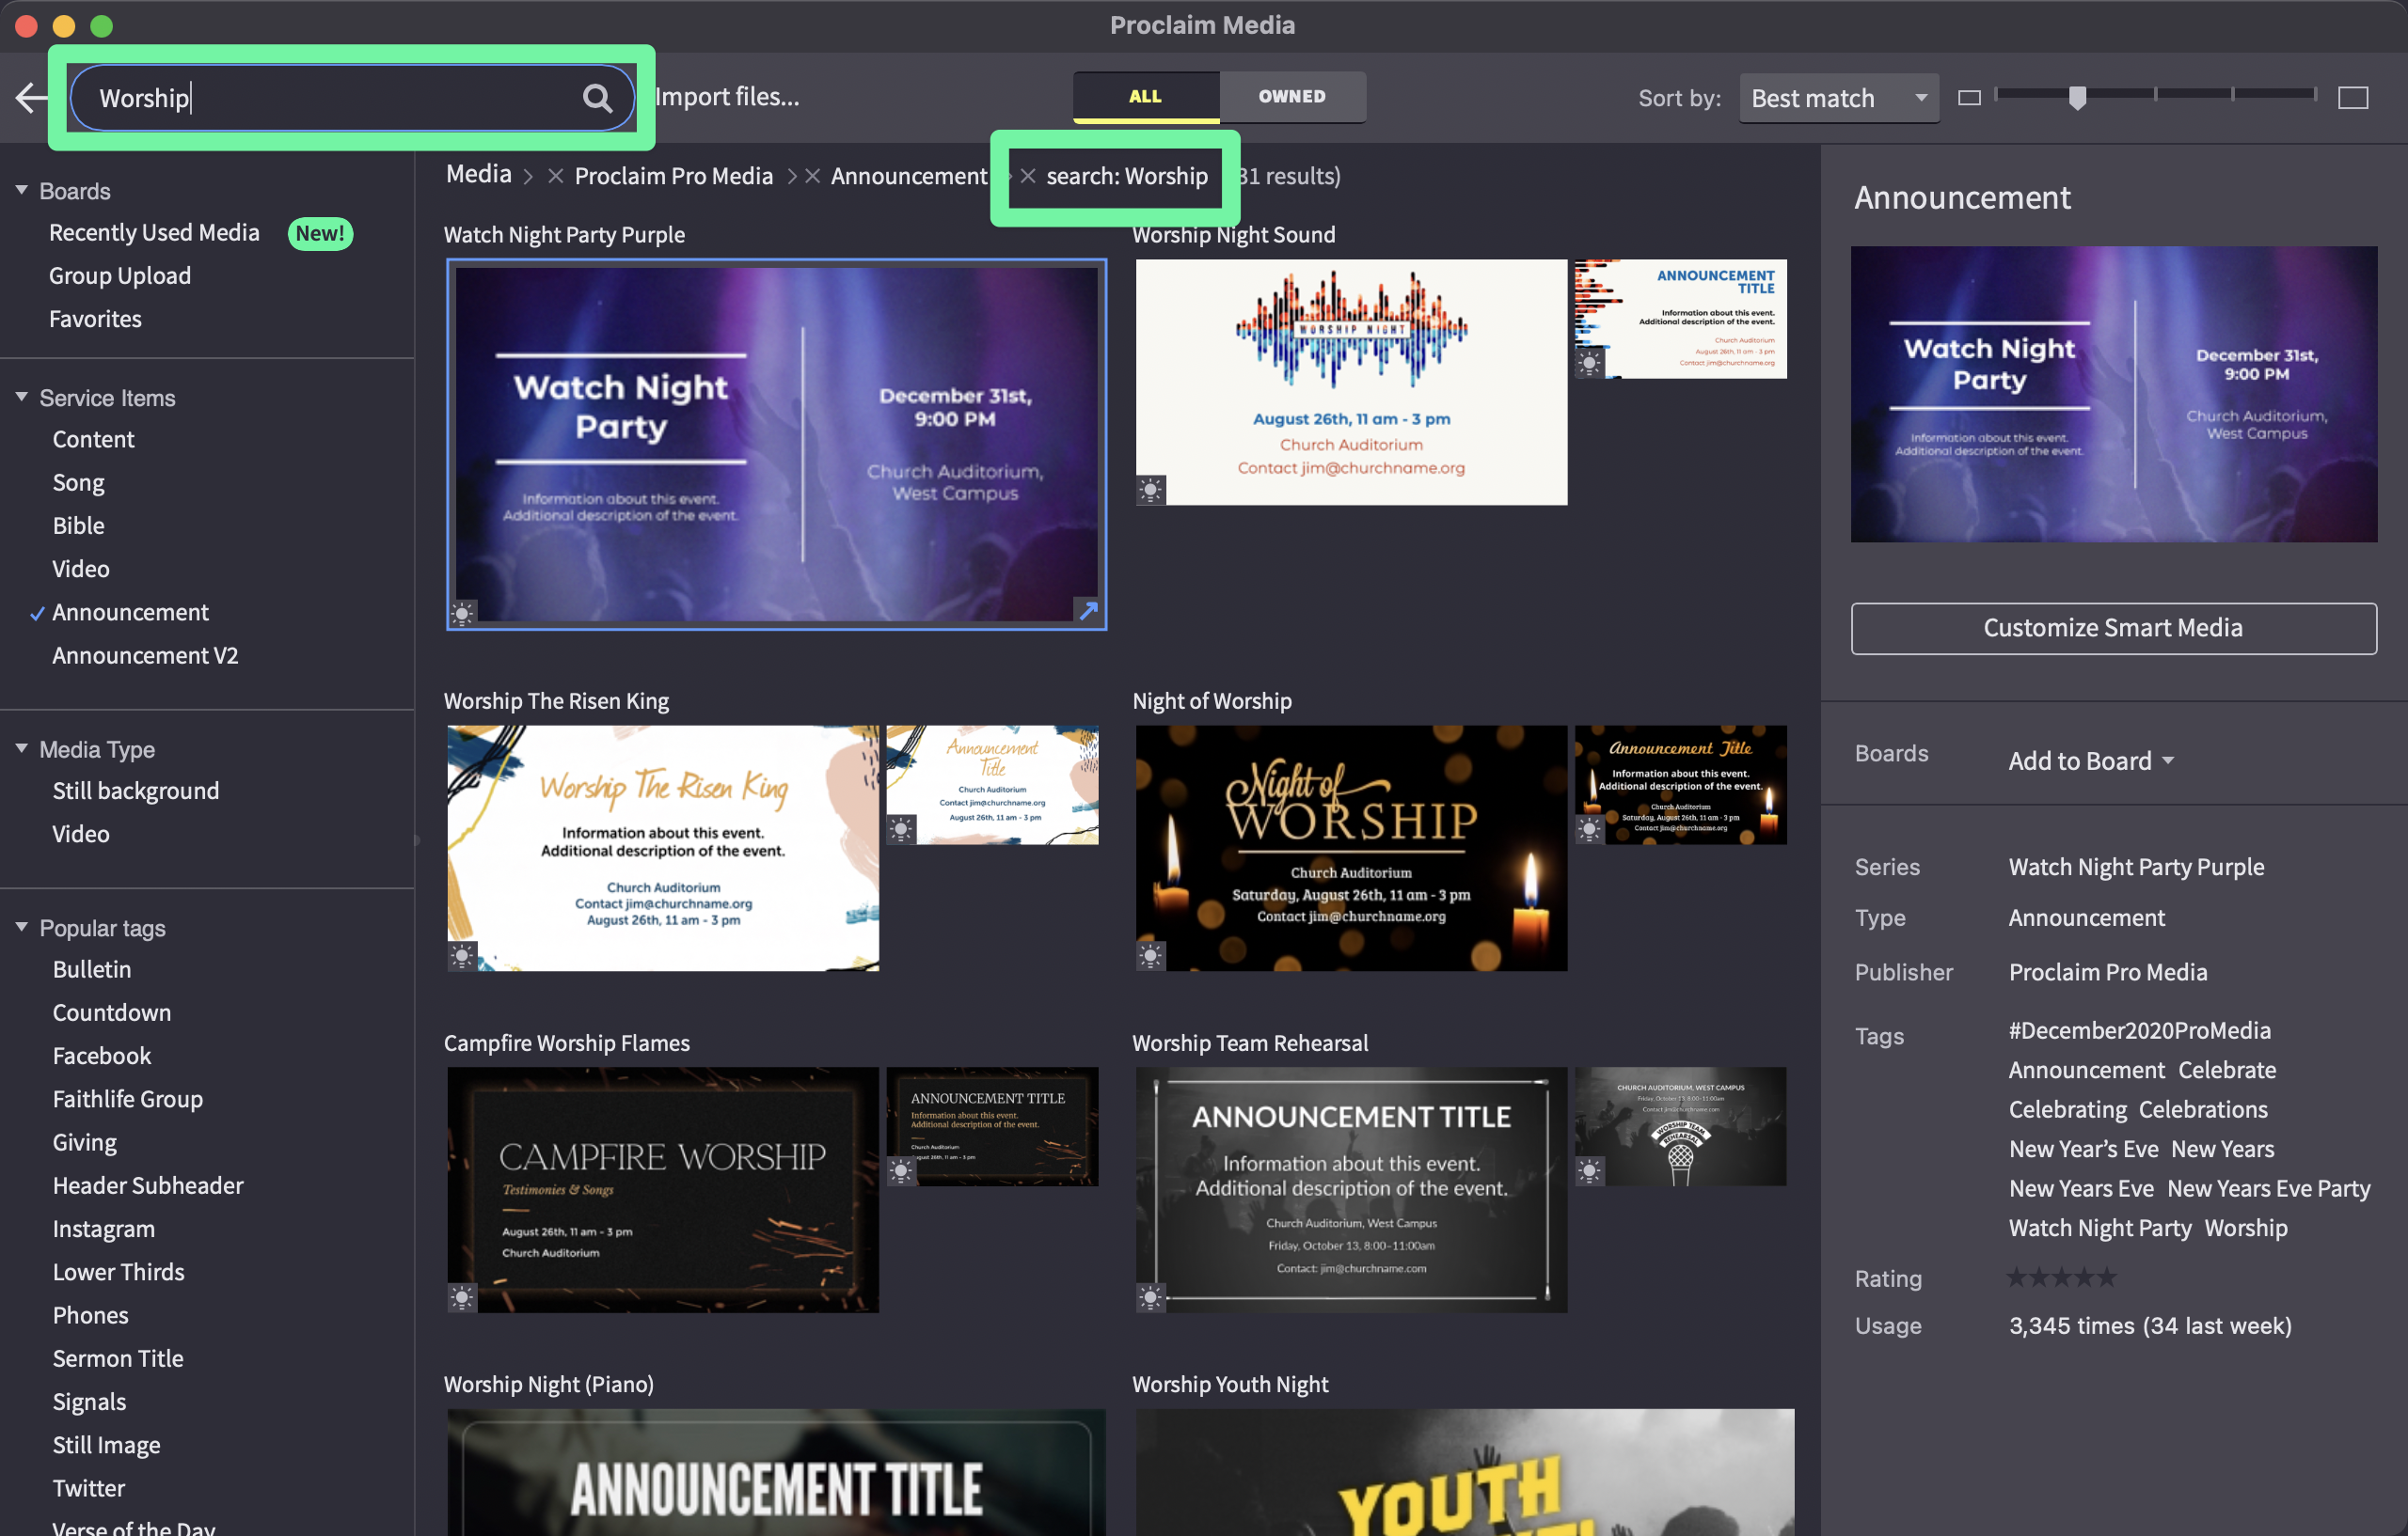Click the thumbnail size slider handle
Viewport: 2408px width, 1536px height.
(2077, 97)
